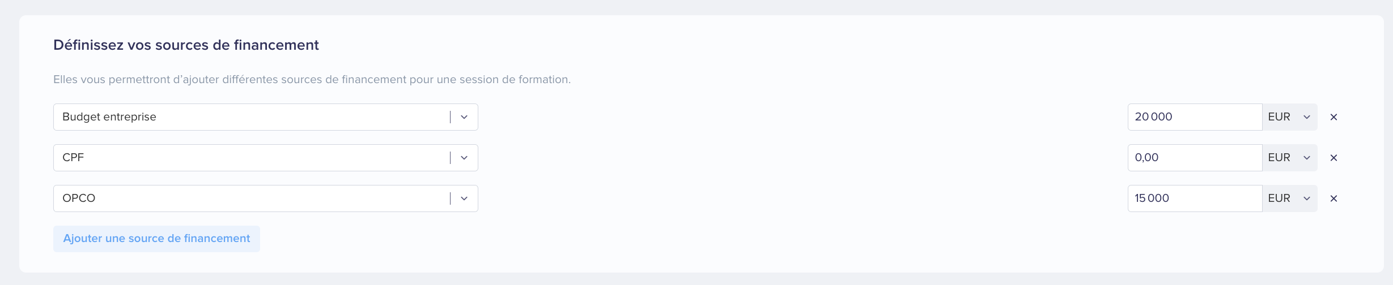This screenshot has height=285, width=1393.
Task: Remove the Budget entreprise funding source
Action: [x=1333, y=117]
